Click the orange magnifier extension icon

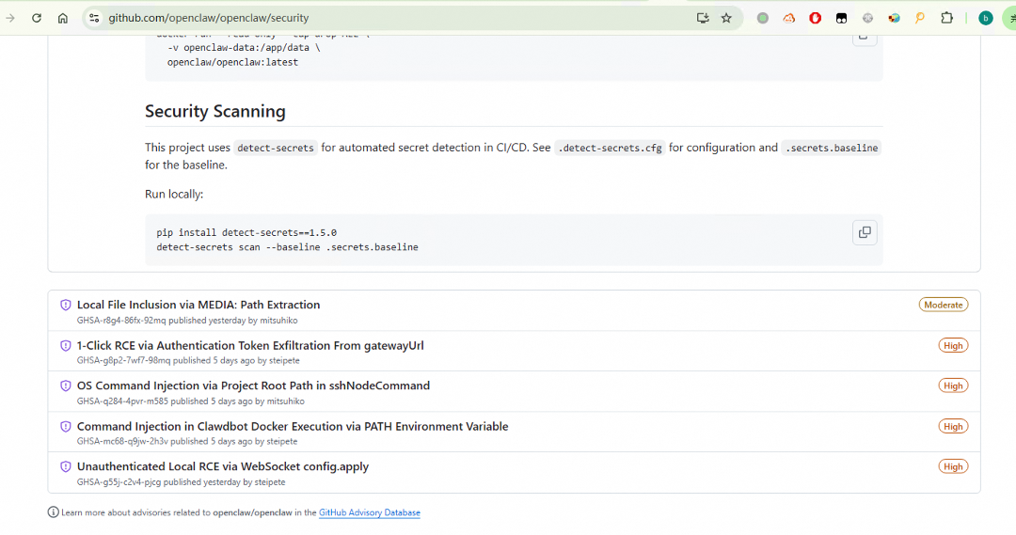coord(920,18)
